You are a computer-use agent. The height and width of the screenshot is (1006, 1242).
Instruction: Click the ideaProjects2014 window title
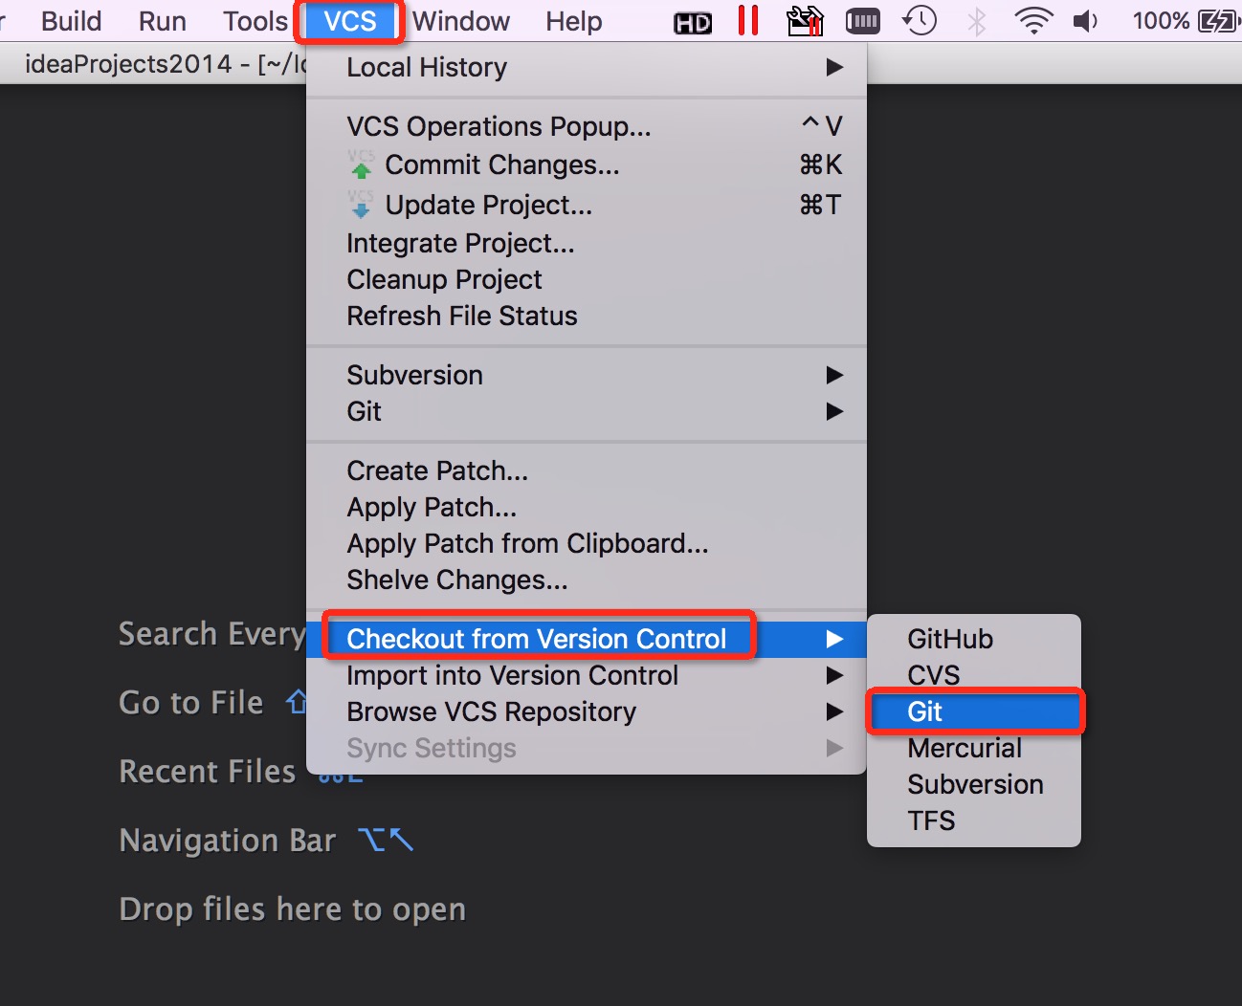click(x=128, y=64)
